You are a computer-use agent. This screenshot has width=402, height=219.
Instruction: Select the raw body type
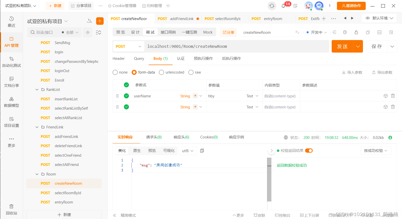191,72
